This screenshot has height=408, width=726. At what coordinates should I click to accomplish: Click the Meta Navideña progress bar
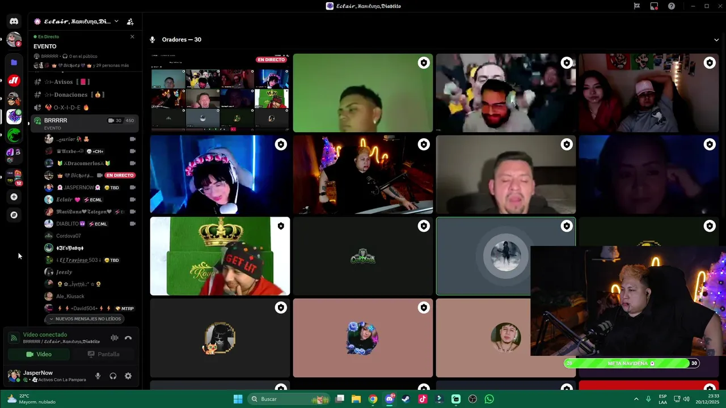click(632, 363)
